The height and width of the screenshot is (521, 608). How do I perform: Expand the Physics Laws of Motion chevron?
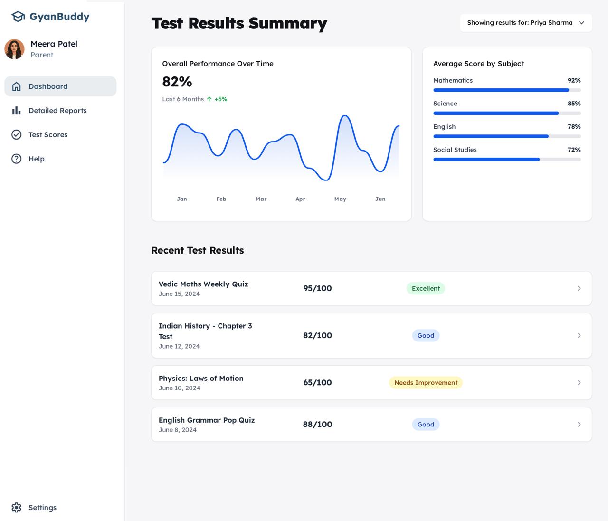point(579,383)
